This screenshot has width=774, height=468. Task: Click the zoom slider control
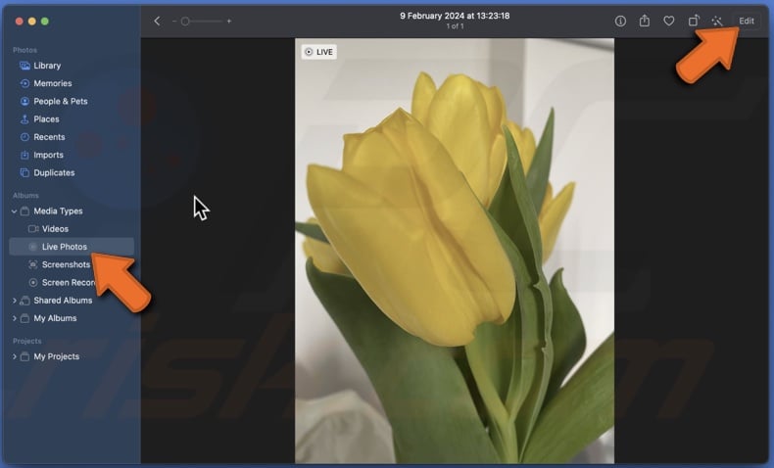coord(186,21)
